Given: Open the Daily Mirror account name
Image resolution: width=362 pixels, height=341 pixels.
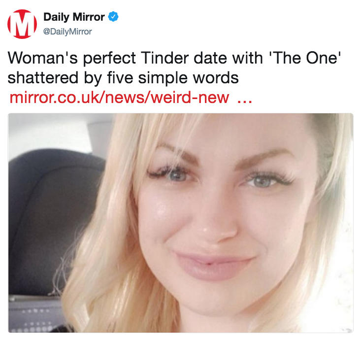Looking at the screenshot, I should coord(74,17).
